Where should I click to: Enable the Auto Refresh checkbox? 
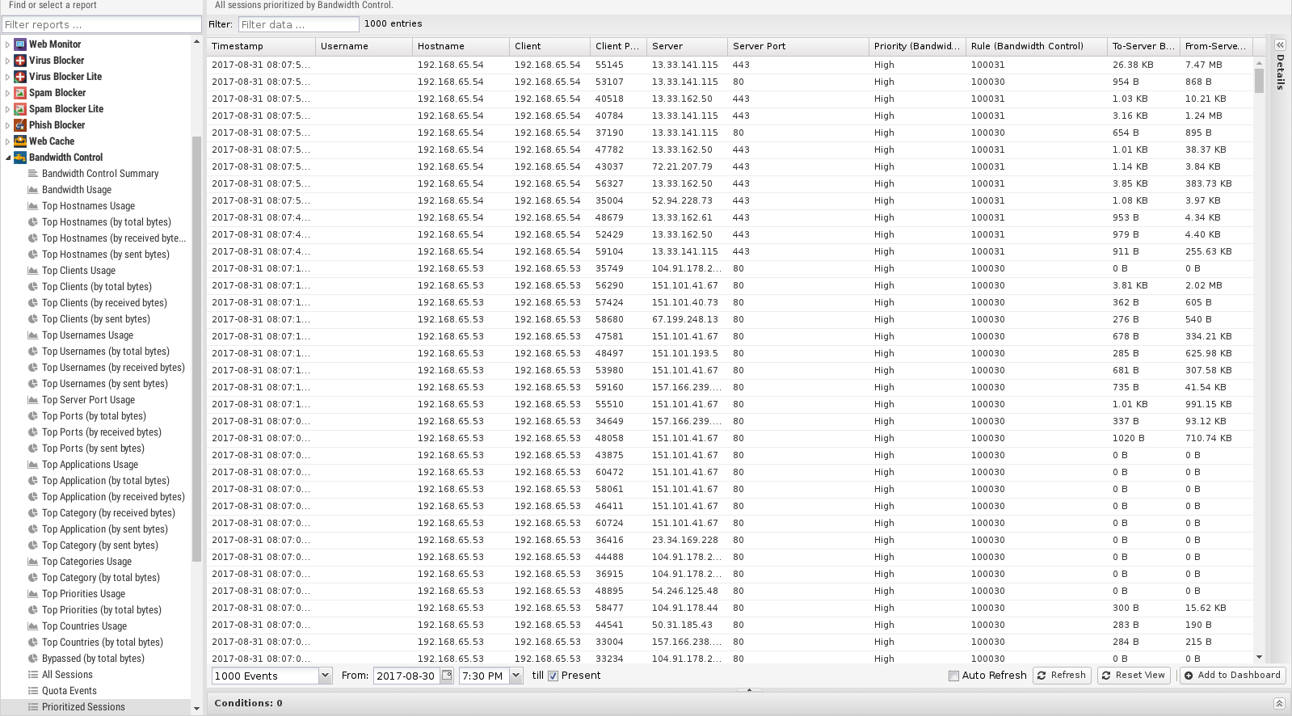point(953,676)
